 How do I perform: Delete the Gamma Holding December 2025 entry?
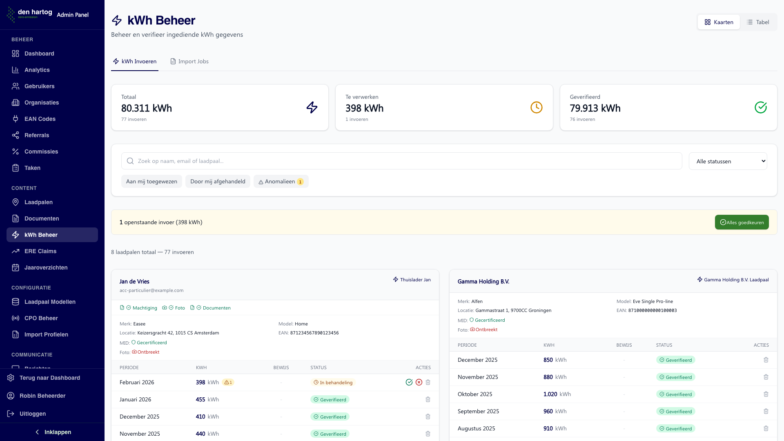pos(766,360)
